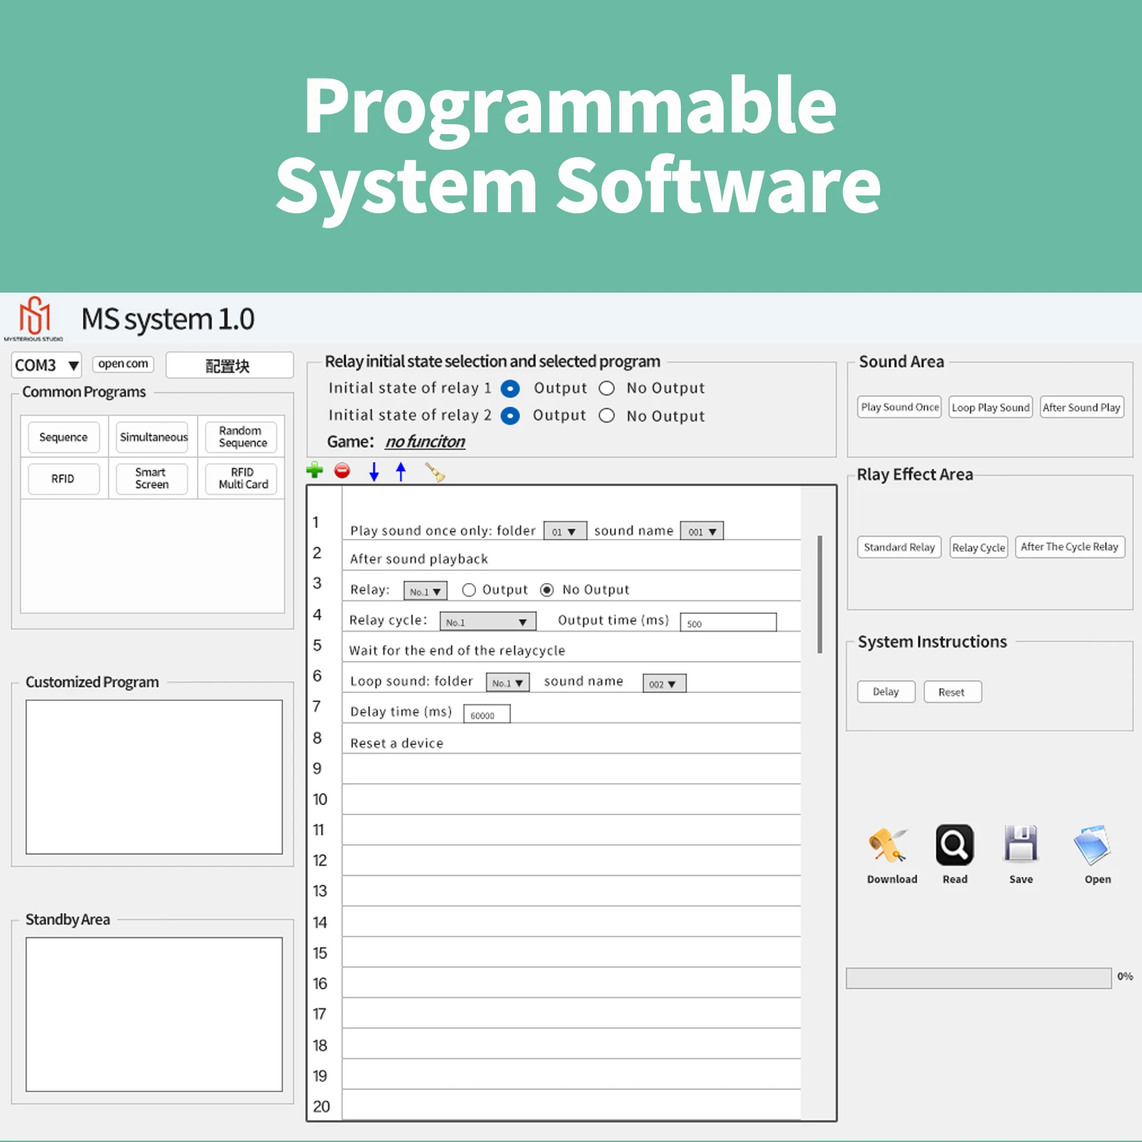This screenshot has height=1142, width=1142.
Task: Select row 2 After sound playback
Action: (571, 555)
